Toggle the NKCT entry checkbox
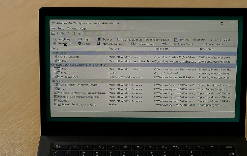The image size is (247, 156). pyautogui.click(x=55, y=73)
